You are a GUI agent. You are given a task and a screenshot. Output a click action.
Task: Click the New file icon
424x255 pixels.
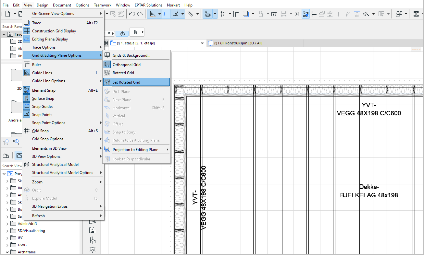(x=7, y=14)
